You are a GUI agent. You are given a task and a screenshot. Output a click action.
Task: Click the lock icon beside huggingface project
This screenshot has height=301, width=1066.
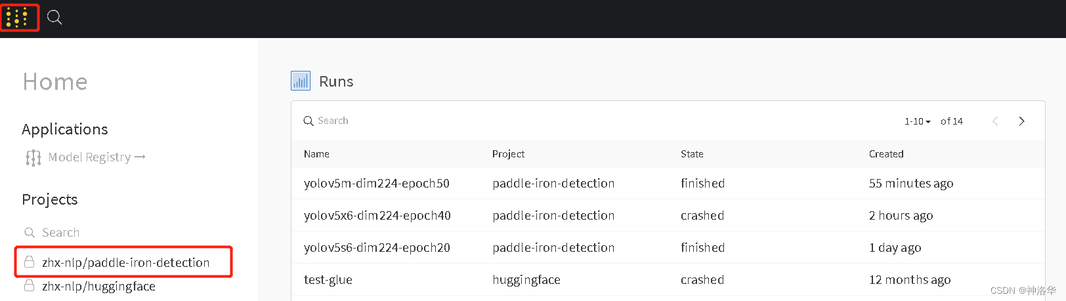pyautogui.click(x=30, y=286)
